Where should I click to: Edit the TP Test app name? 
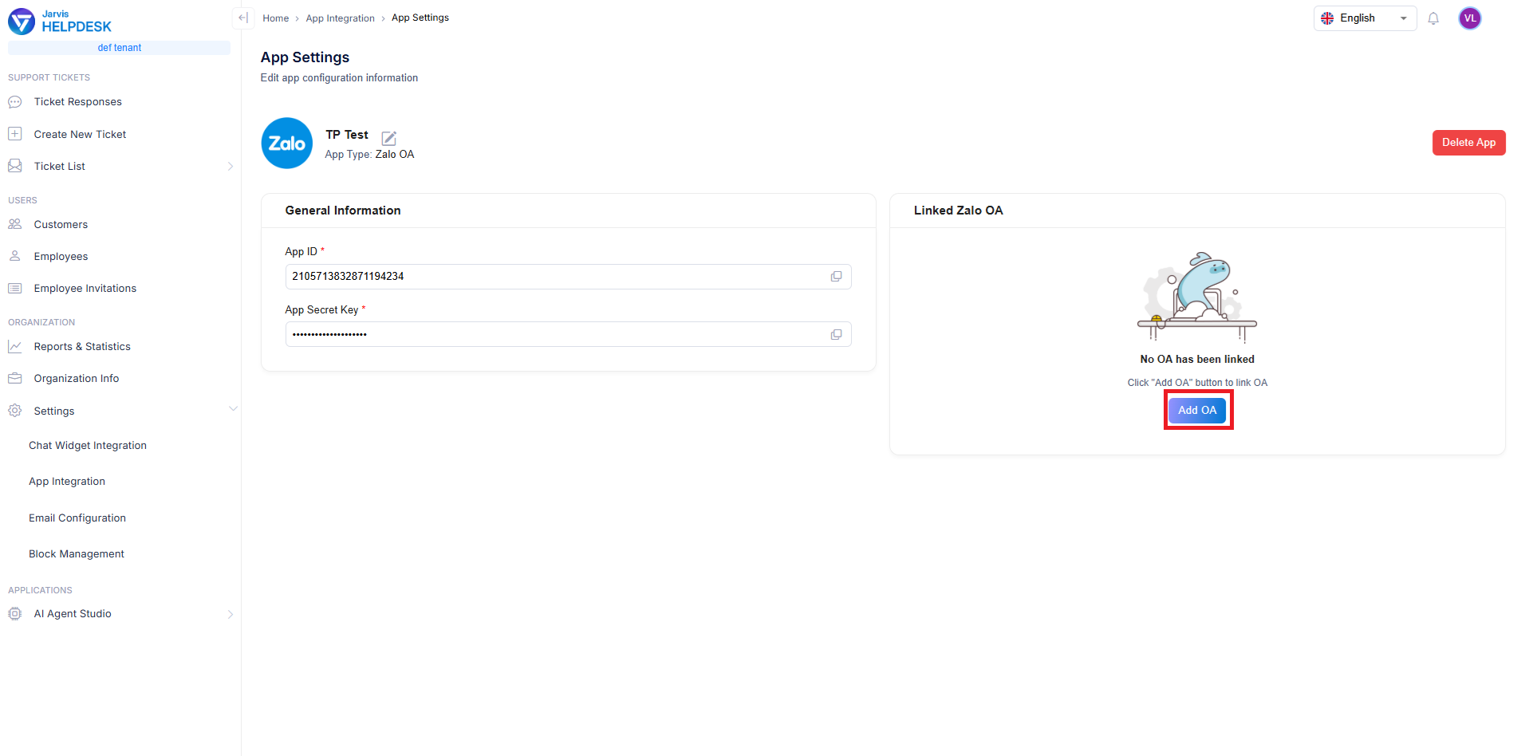click(x=388, y=138)
